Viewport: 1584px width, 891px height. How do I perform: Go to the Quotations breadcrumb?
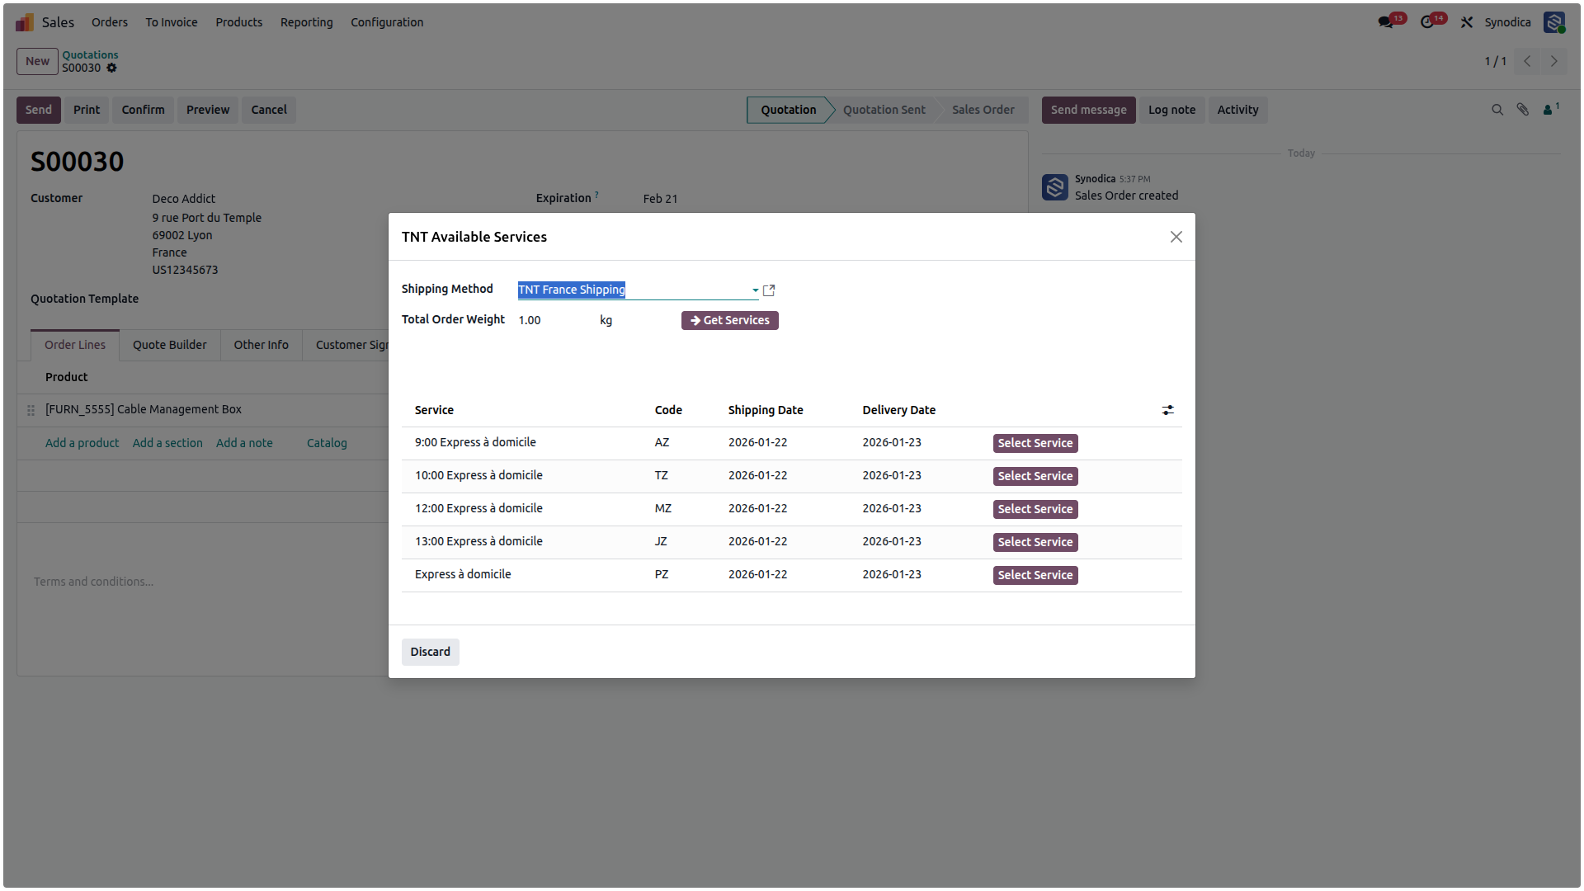90,54
